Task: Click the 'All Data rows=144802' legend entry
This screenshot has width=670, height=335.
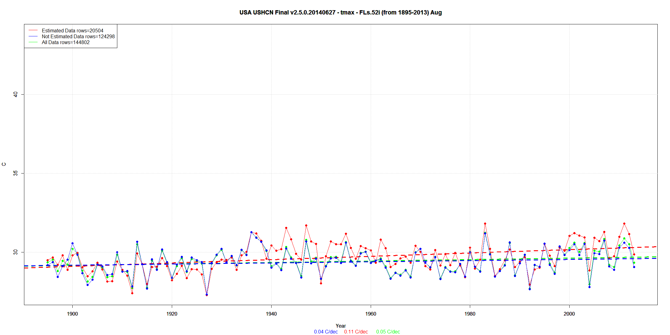Action: pyautogui.click(x=66, y=42)
